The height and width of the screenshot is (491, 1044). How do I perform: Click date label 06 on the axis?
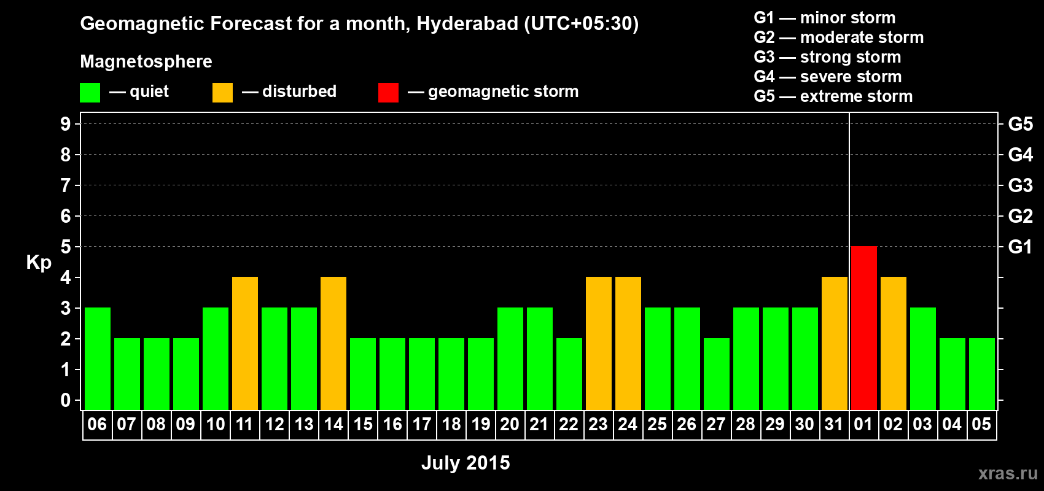[97, 425]
